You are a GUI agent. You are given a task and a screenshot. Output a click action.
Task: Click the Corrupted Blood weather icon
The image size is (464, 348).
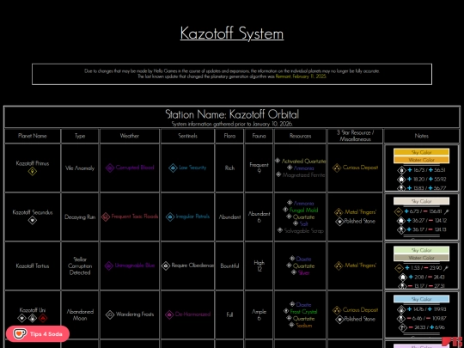[x=110, y=168]
